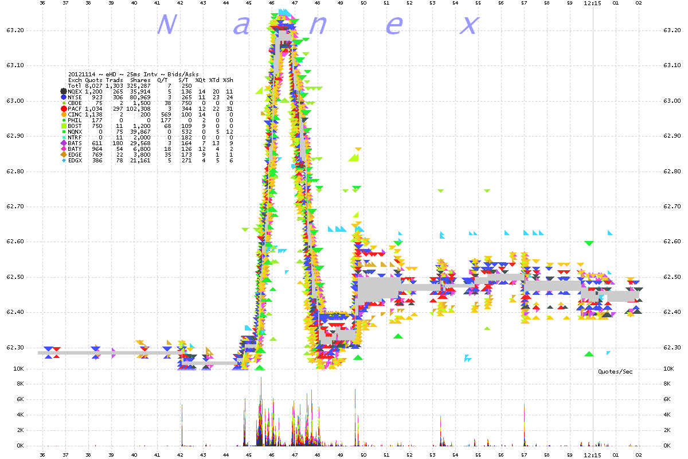The image size is (688, 459).
Task: Select the 'BOST' exchange name
Action: (x=75, y=126)
